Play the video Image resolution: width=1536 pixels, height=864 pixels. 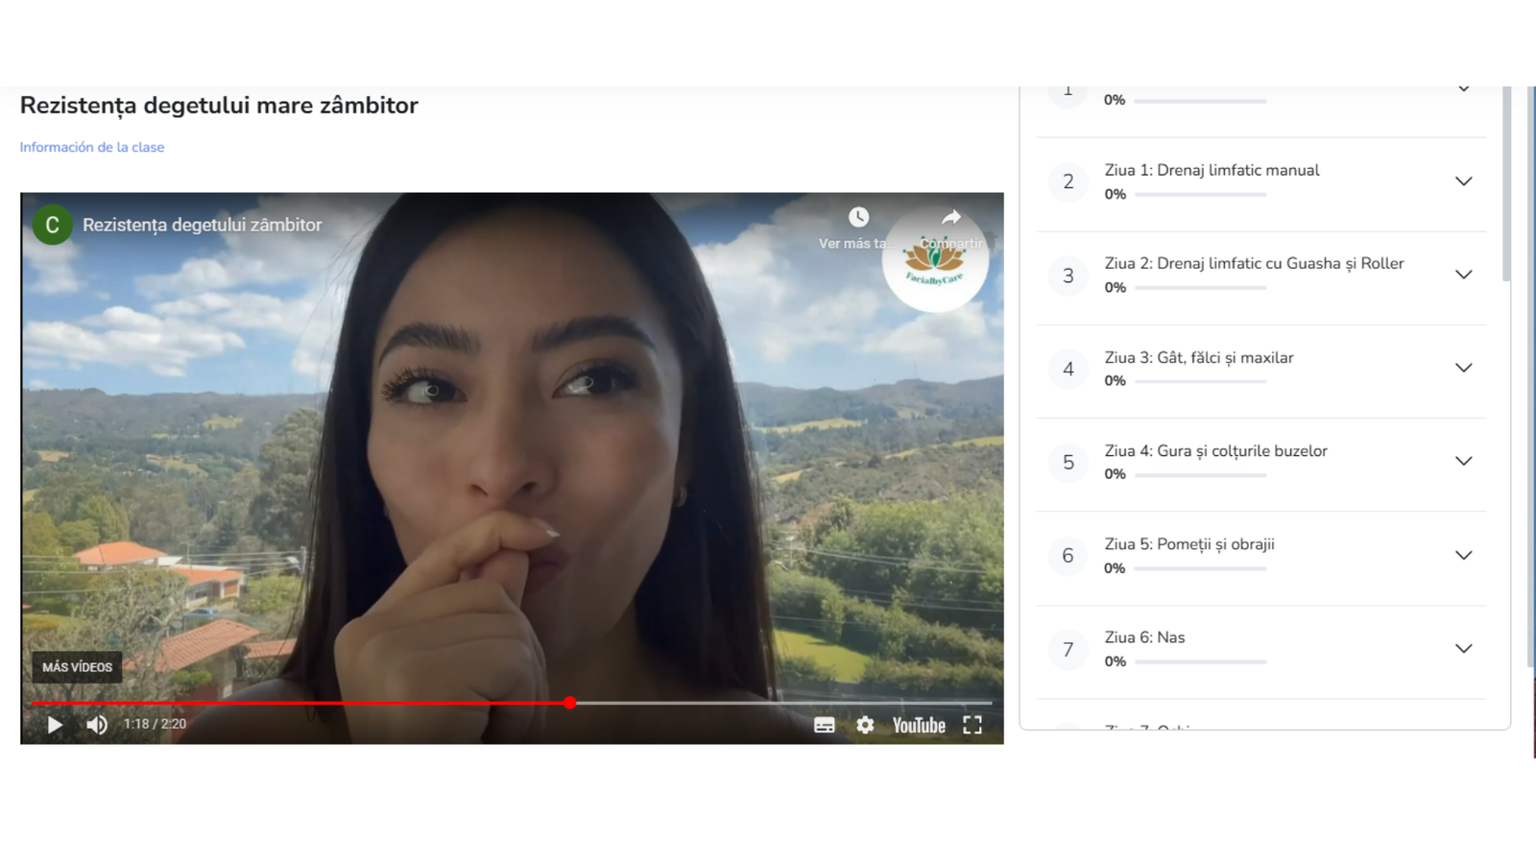pyautogui.click(x=55, y=725)
